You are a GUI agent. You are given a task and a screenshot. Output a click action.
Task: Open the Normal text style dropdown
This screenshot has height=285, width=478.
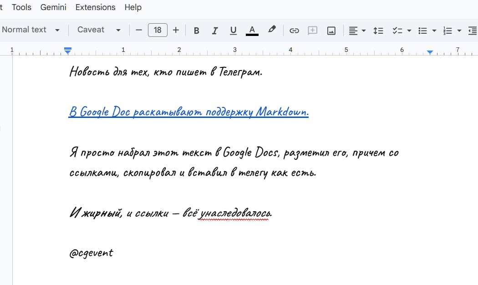click(31, 30)
